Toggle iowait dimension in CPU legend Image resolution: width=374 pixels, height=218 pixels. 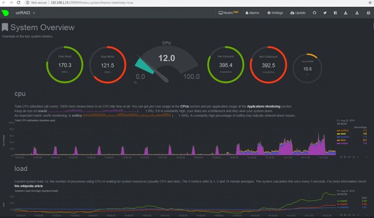coord(342,143)
